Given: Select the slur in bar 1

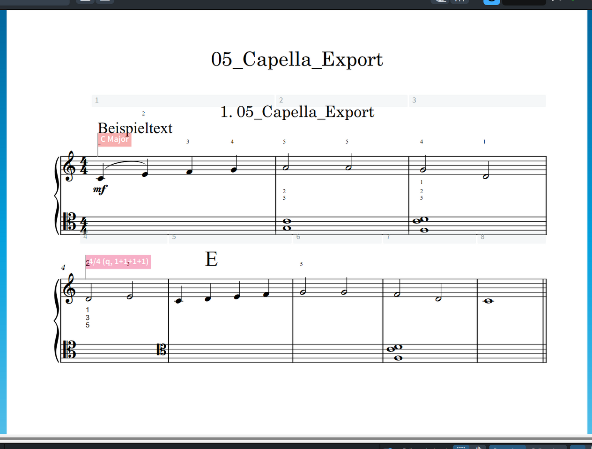Looking at the screenshot, I should [125, 164].
